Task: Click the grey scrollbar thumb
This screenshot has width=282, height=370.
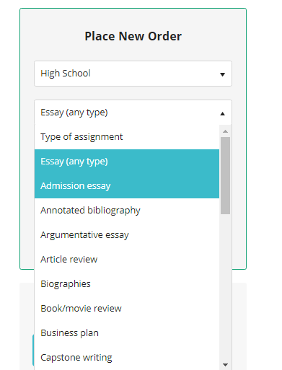Action: (225, 175)
